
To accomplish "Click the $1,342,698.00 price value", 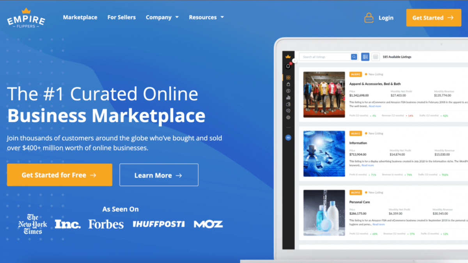I will click(x=359, y=95).
